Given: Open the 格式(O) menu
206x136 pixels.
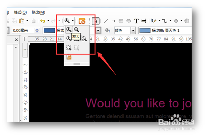Looking at the screenshot, I should click(x=20, y=12).
